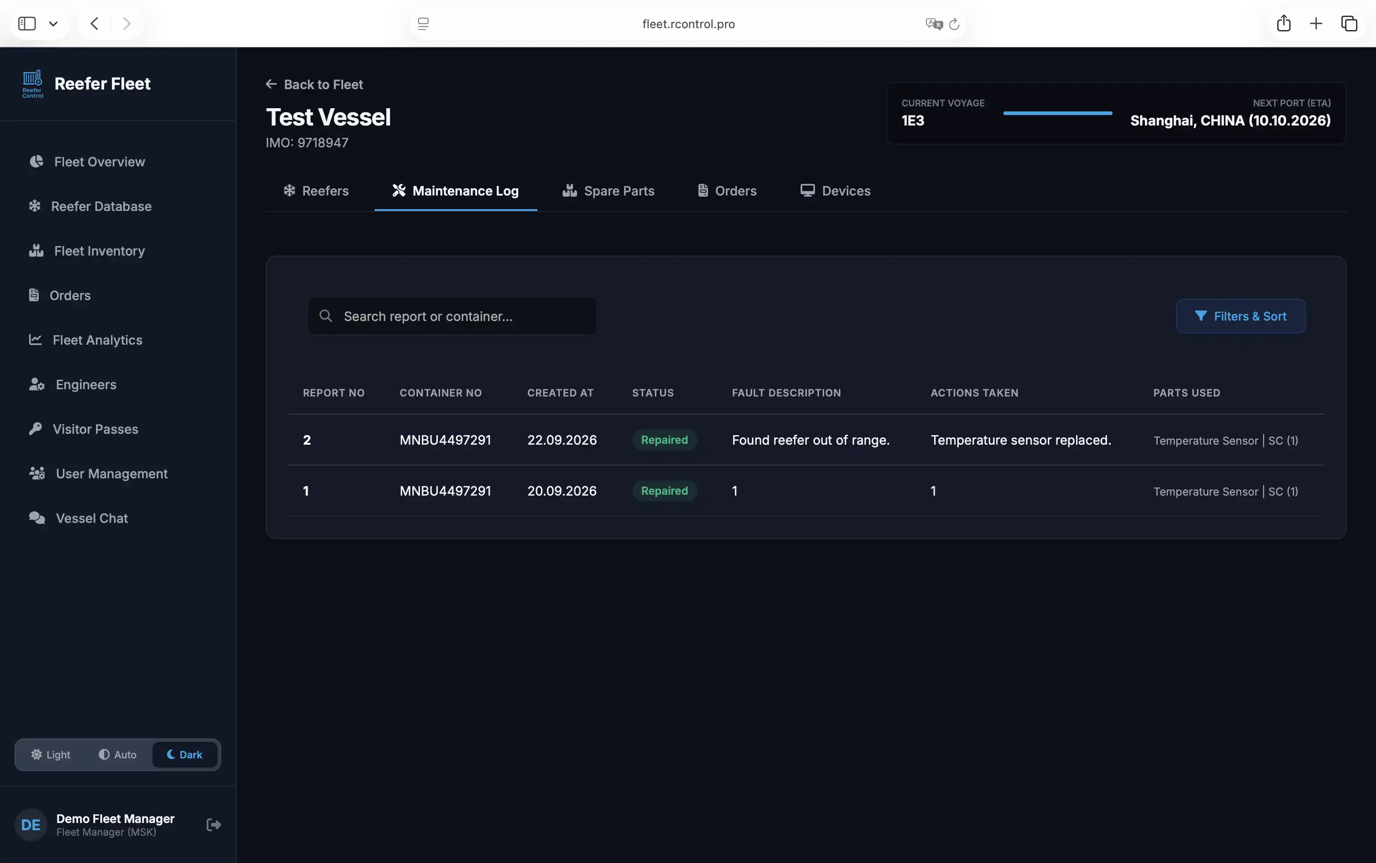The width and height of the screenshot is (1376, 863).
Task: Click 'Found reefer out of range.' cell
Action: 810,440
